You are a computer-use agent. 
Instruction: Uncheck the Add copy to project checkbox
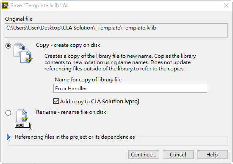point(56,101)
